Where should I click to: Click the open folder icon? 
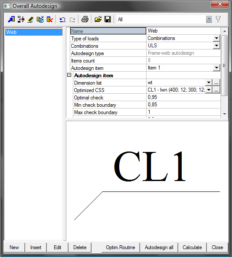click(x=98, y=20)
